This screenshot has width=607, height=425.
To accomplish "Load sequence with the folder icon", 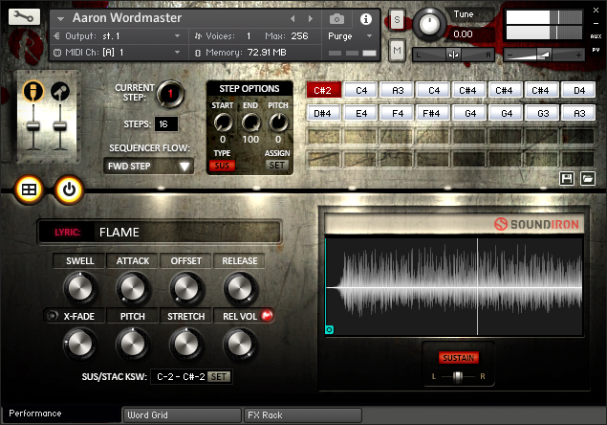I will (588, 179).
